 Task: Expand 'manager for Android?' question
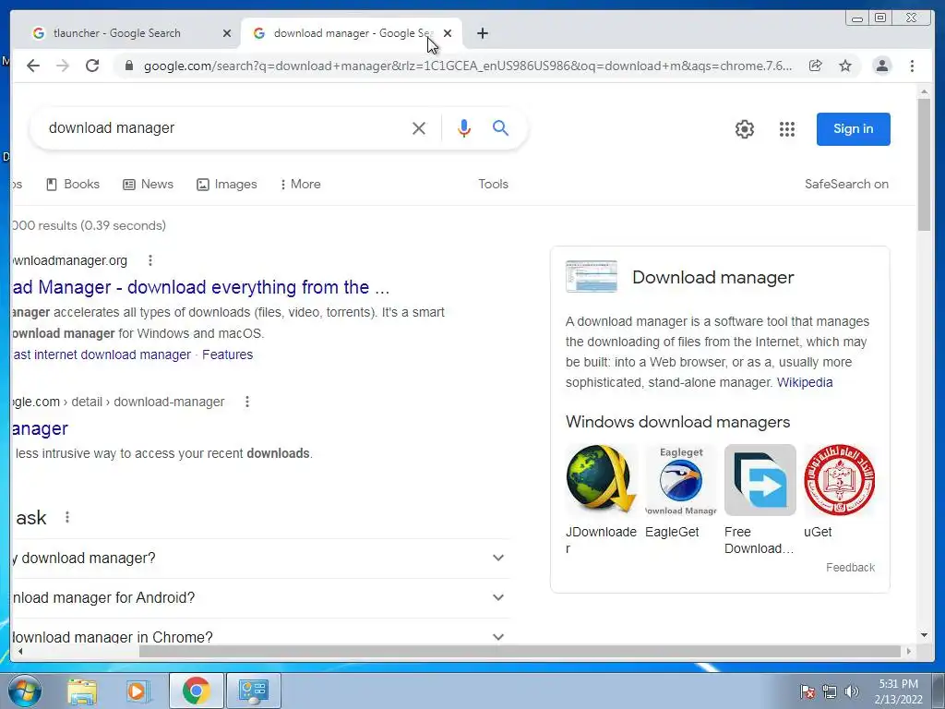[x=260, y=597]
